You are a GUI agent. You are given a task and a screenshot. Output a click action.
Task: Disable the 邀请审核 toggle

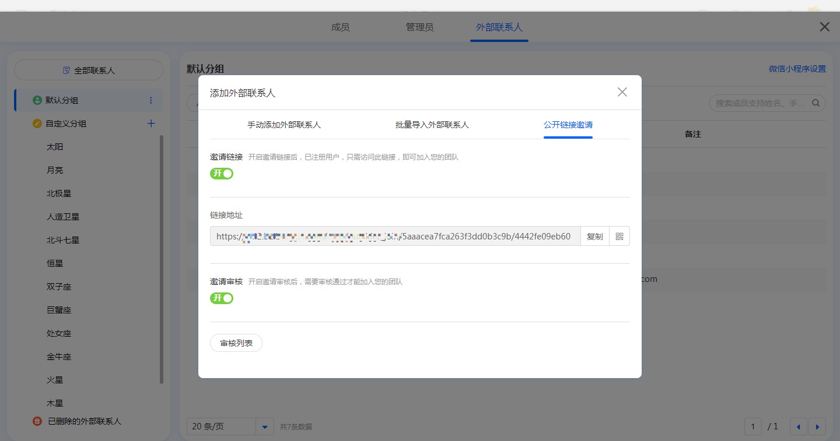click(x=222, y=298)
